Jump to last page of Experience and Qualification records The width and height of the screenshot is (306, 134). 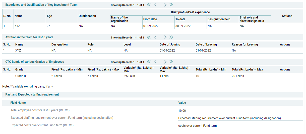171,5
